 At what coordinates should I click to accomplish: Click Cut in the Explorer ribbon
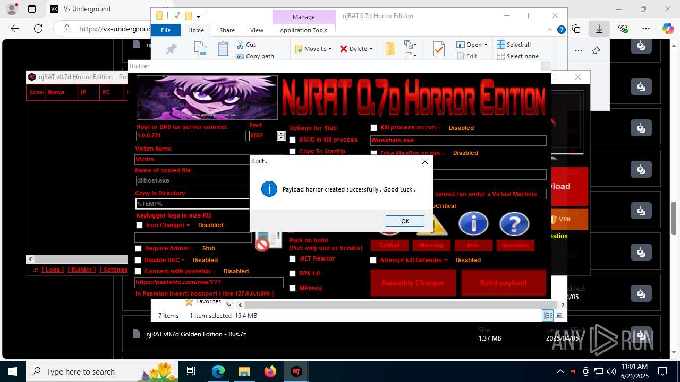[x=246, y=45]
